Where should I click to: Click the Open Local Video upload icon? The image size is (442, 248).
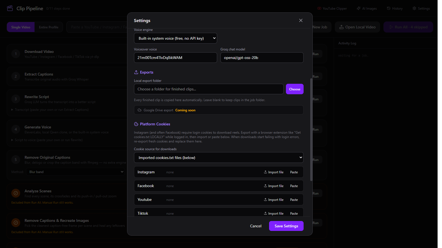(341, 27)
